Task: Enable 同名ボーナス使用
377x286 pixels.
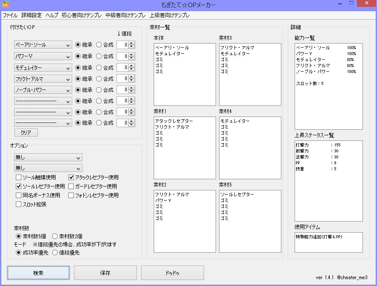Action: 38,195
